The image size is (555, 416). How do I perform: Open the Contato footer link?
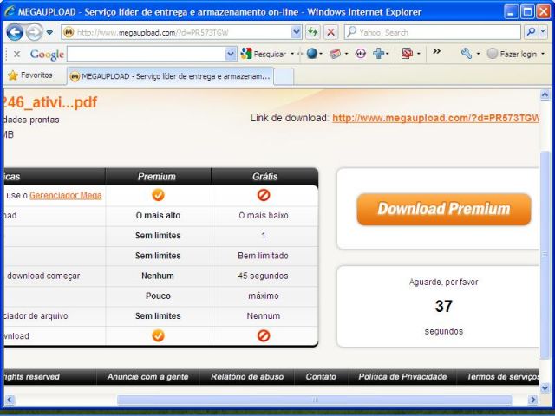point(321,377)
